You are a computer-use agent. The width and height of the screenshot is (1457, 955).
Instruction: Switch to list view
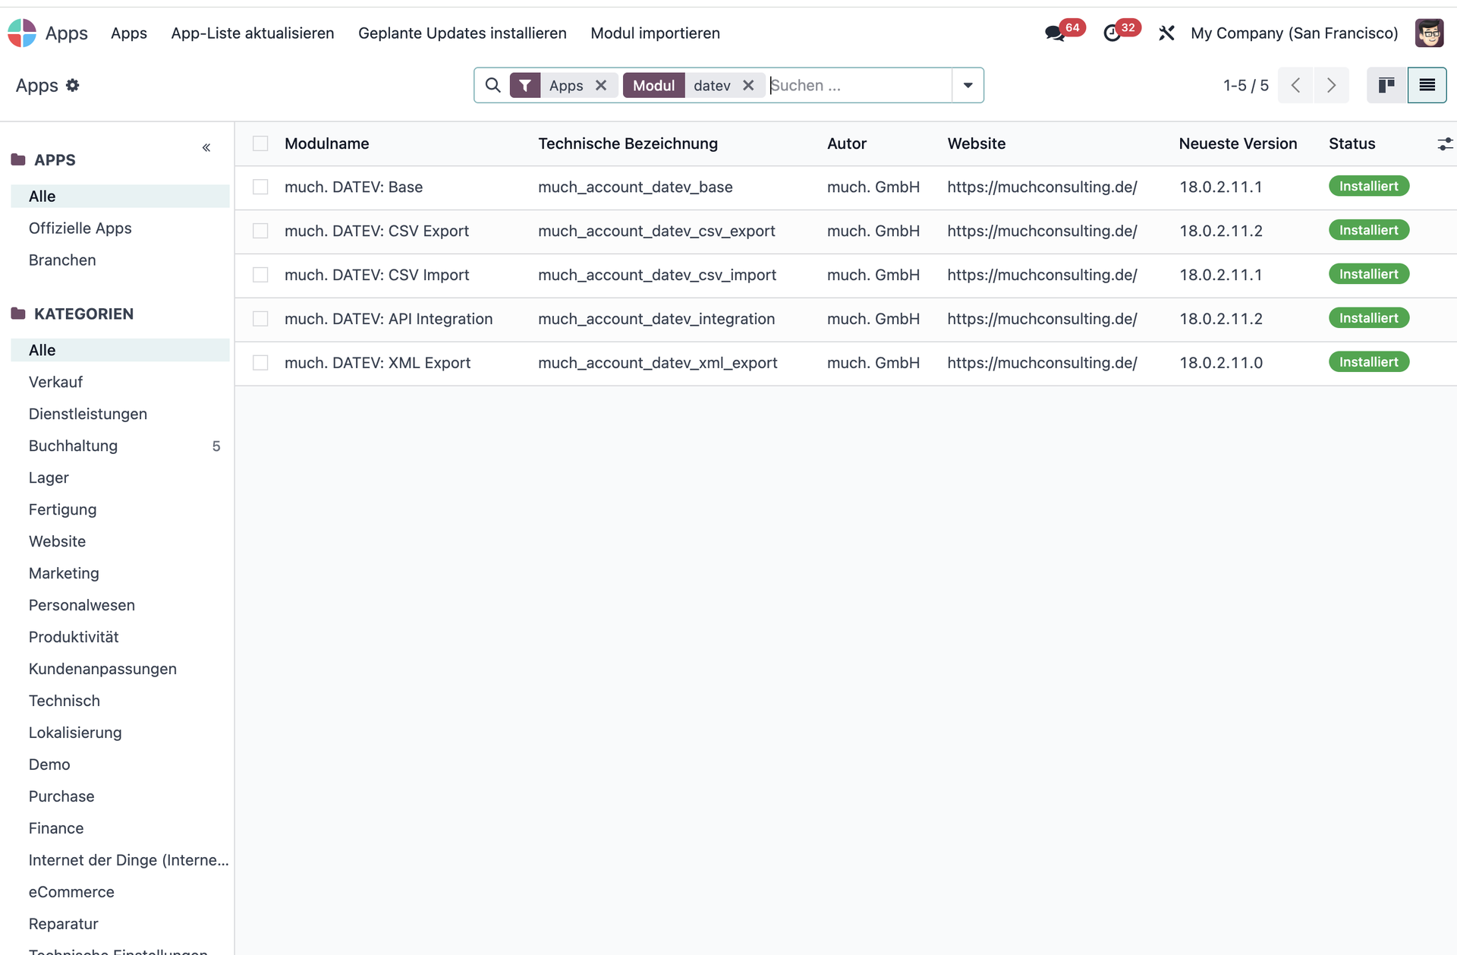[x=1427, y=85]
